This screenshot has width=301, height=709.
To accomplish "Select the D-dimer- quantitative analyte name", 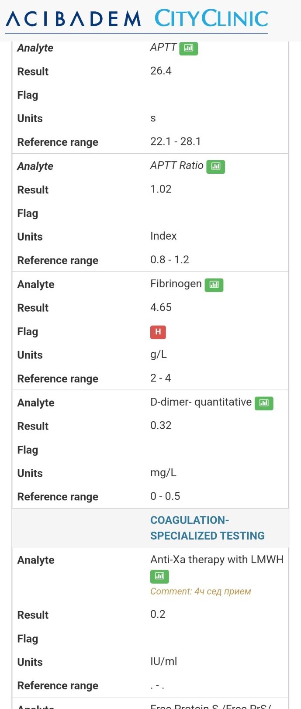I will pos(201,402).
